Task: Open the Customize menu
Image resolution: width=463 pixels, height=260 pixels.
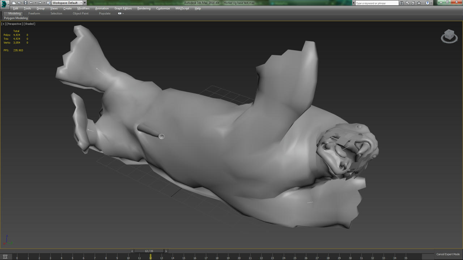Action: (x=163, y=8)
